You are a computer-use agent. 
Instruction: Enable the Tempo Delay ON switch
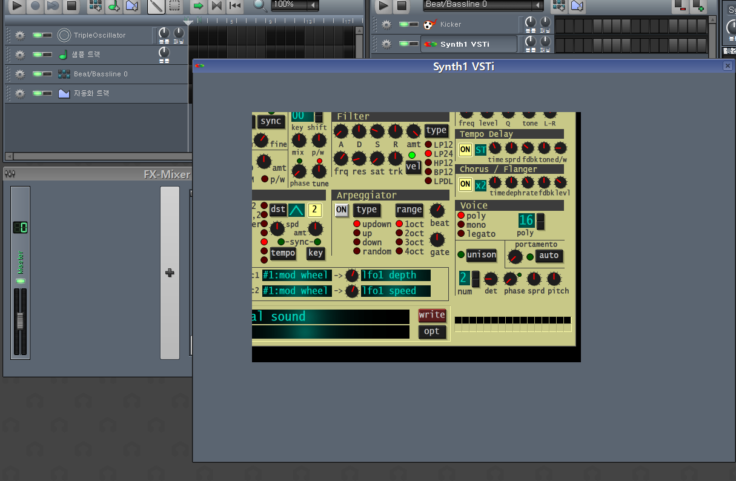click(x=465, y=149)
